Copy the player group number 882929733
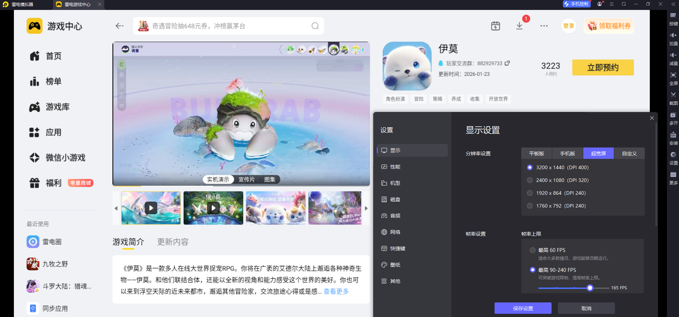The width and height of the screenshot is (679, 317). tap(507, 63)
